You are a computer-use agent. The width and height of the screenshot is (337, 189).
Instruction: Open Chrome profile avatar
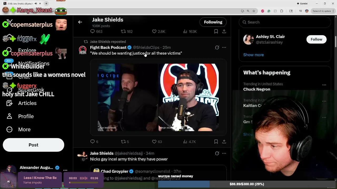click(307, 11)
